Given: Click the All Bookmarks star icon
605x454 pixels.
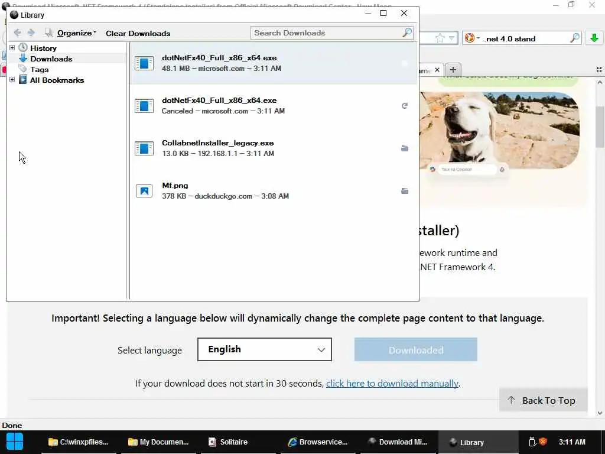Looking at the screenshot, I should click(x=23, y=80).
